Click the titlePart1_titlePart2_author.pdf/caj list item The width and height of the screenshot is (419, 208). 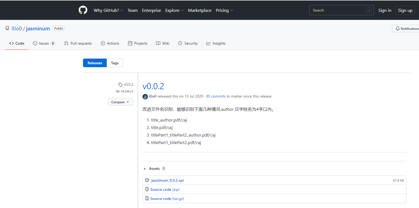[183, 135]
